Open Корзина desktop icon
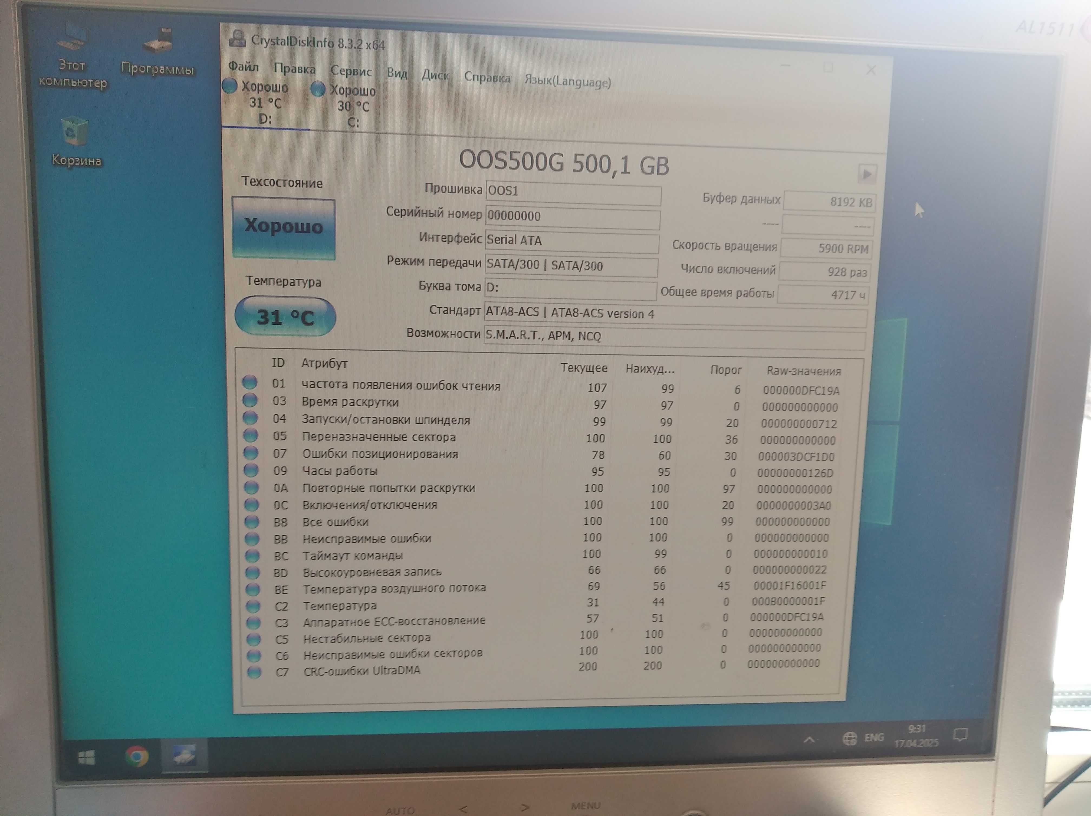The height and width of the screenshot is (816, 1091). pyautogui.click(x=76, y=141)
